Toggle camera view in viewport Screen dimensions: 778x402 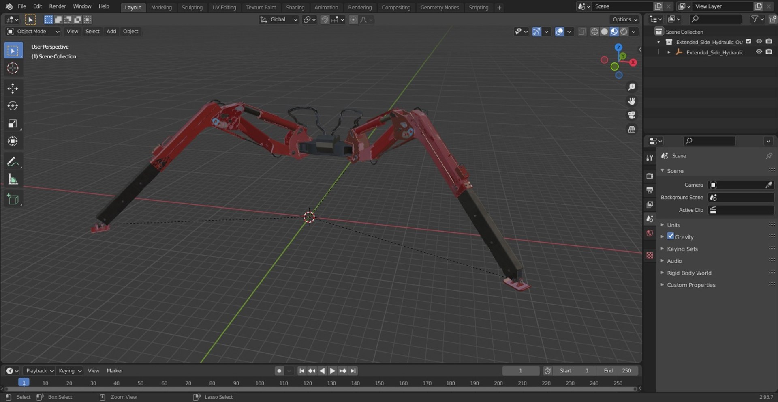tap(631, 115)
